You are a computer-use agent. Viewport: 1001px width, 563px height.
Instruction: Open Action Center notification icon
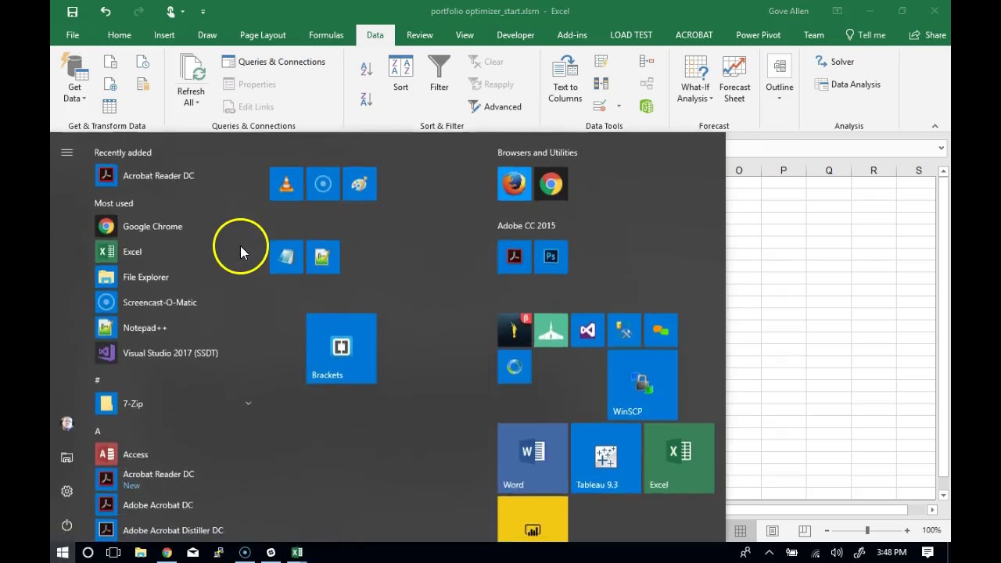click(927, 552)
